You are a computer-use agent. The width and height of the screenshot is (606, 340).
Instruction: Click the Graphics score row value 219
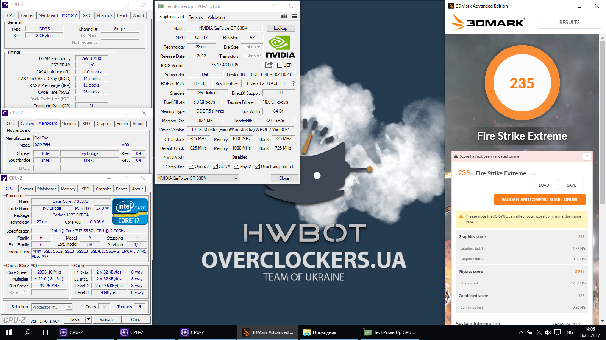click(581, 237)
